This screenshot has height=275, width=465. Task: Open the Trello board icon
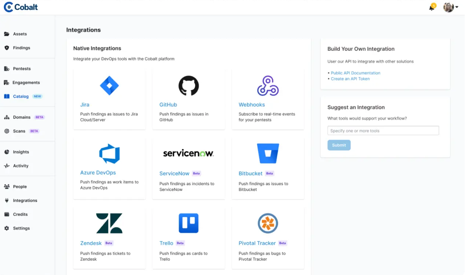tap(188, 223)
